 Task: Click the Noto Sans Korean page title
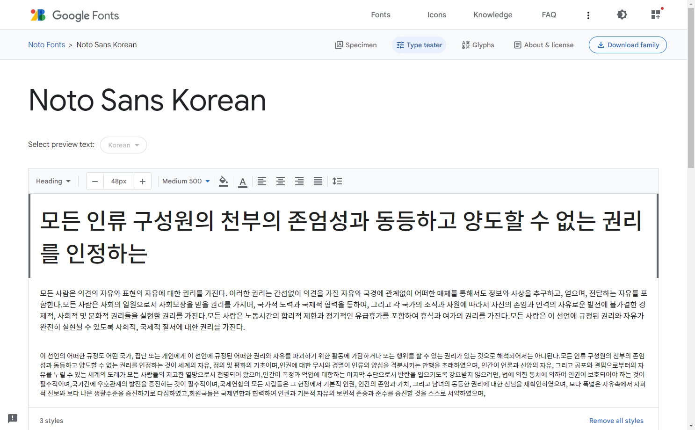pos(147,100)
